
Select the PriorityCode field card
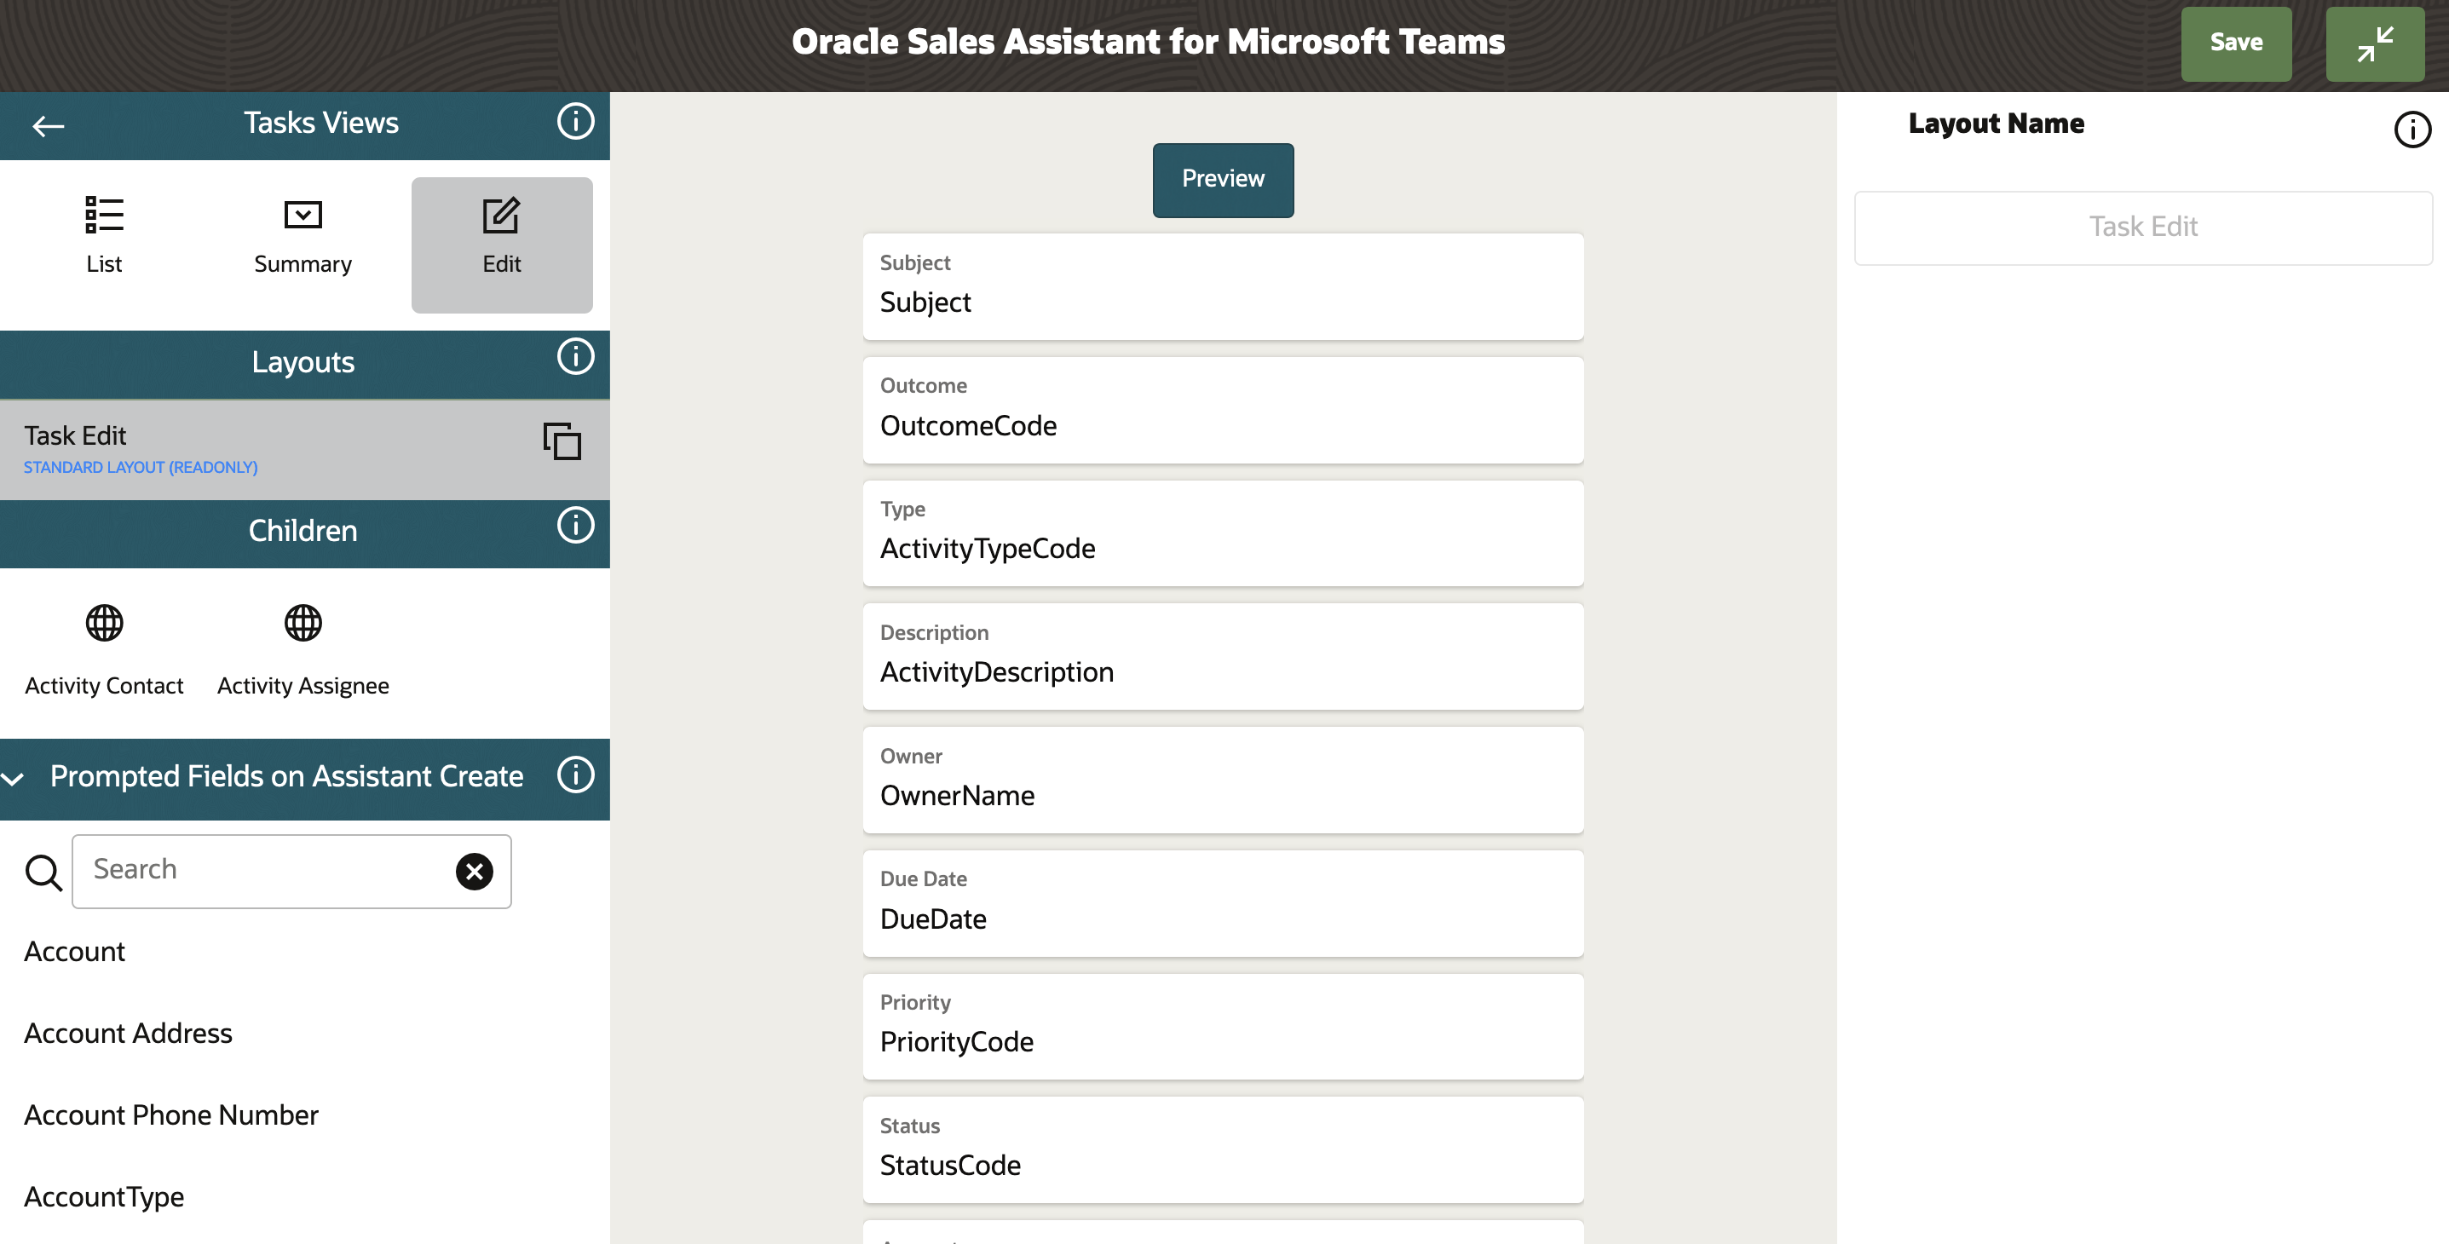(1223, 1027)
